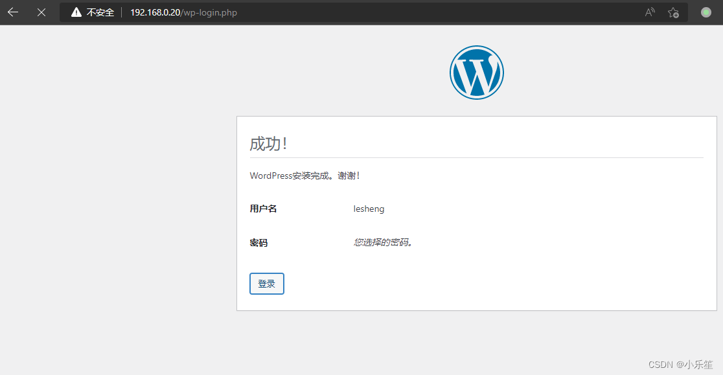Screen dimensions: 723x375
Task: Add page to favorites with star icon
Action: 673,12
